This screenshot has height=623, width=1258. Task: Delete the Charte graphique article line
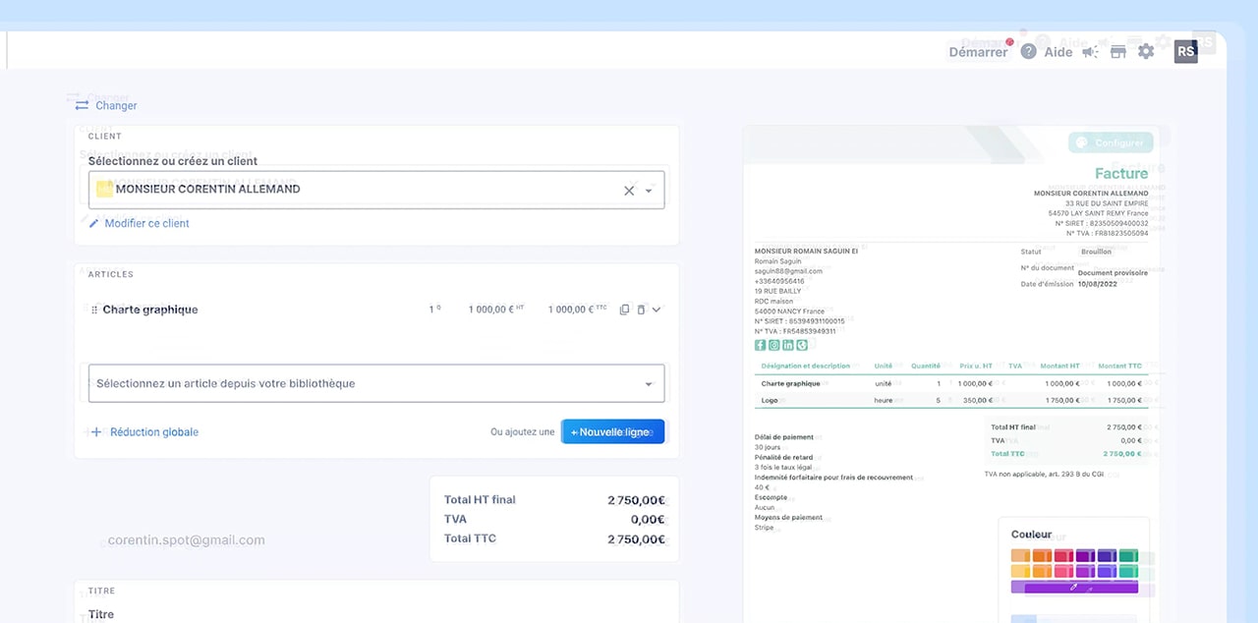click(641, 310)
